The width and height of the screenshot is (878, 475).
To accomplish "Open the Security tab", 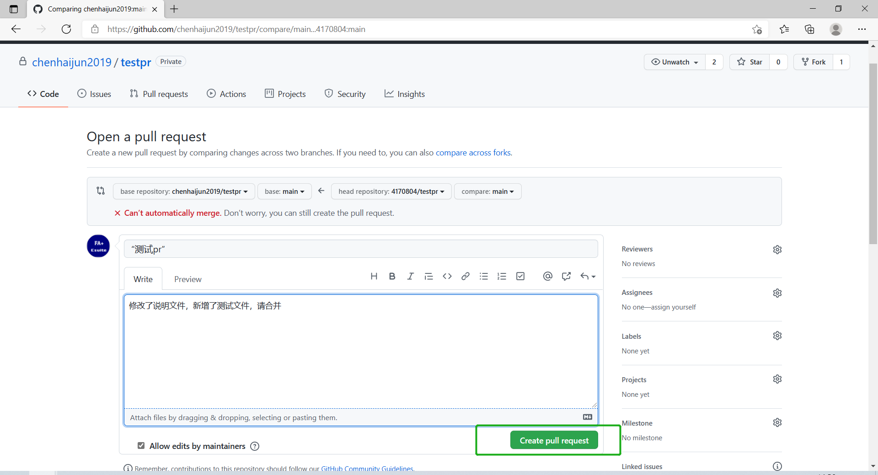I will (345, 94).
